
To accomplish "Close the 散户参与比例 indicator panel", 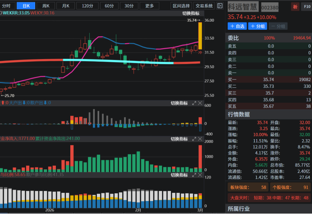I will tap(200, 175).
